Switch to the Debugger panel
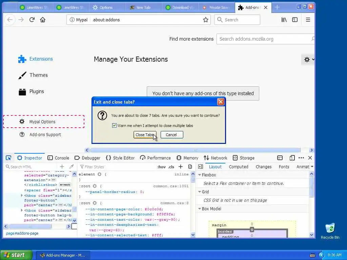This screenshot has height=260, width=347. coord(87,158)
